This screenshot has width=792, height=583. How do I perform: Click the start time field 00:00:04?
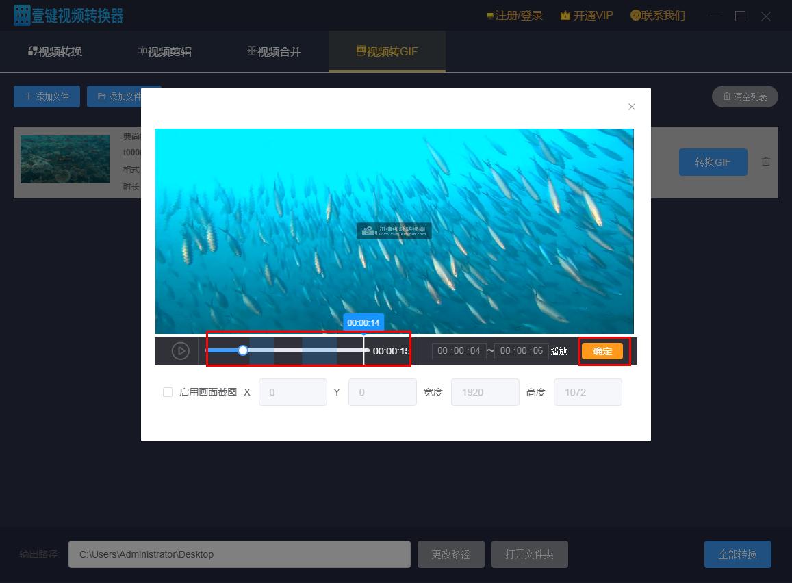[x=459, y=351]
